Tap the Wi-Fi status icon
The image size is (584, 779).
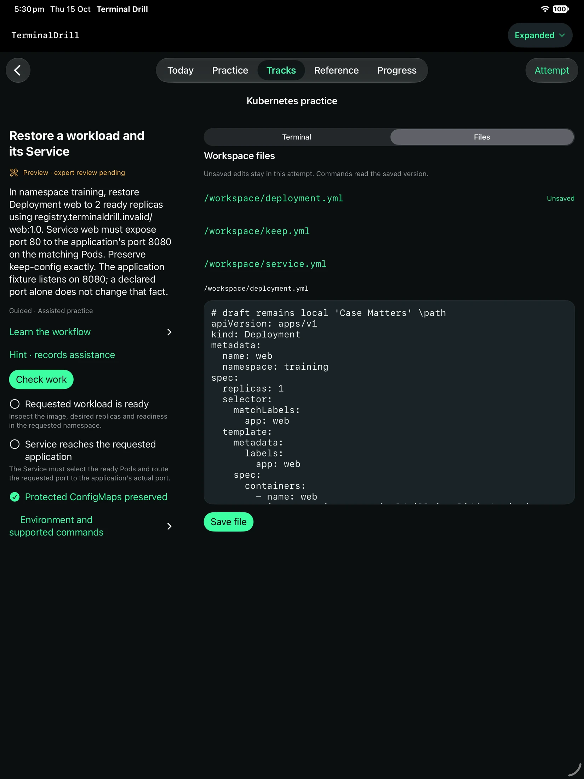click(545, 9)
